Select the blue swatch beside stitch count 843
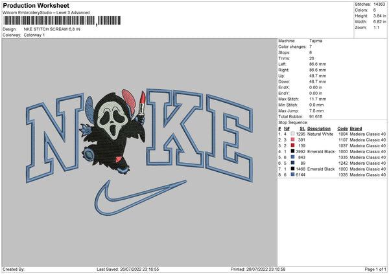 (x=293, y=157)
